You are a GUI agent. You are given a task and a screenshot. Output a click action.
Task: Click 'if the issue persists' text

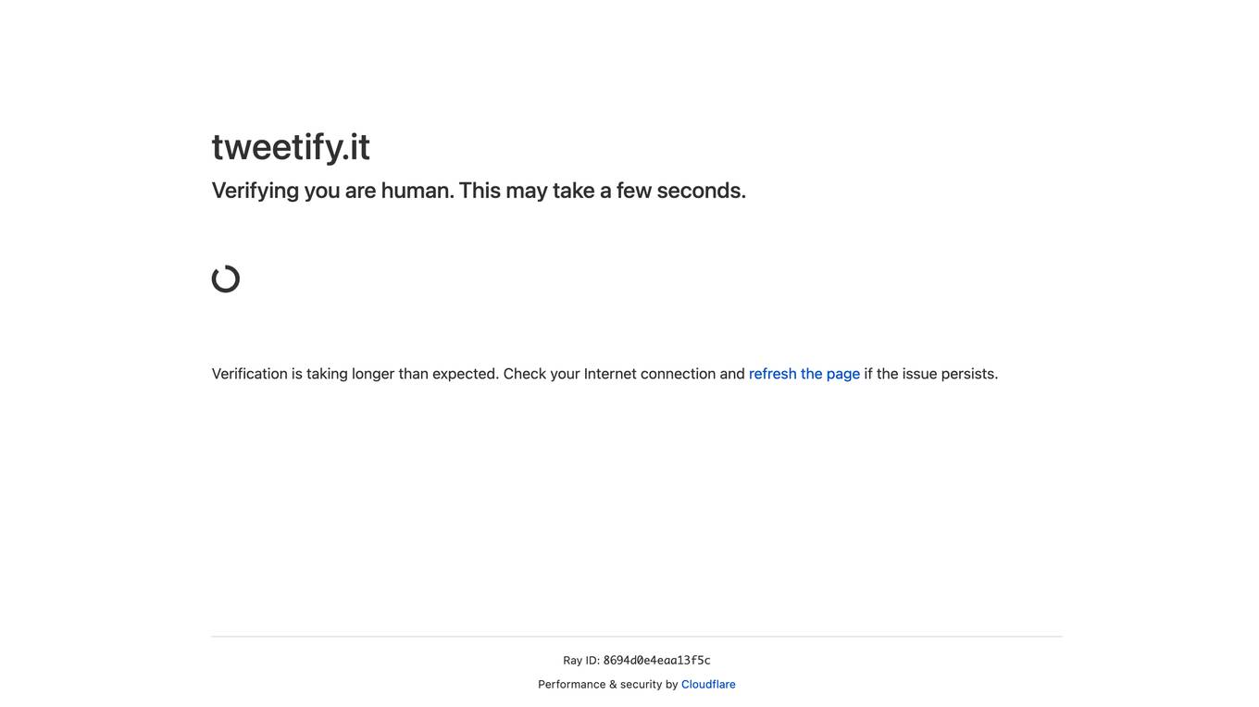click(x=931, y=374)
